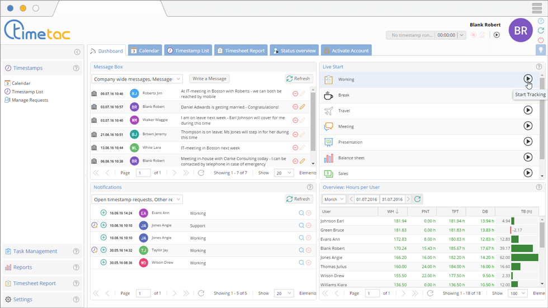Open Hours per User Show 100 dropdown

click(x=518, y=293)
